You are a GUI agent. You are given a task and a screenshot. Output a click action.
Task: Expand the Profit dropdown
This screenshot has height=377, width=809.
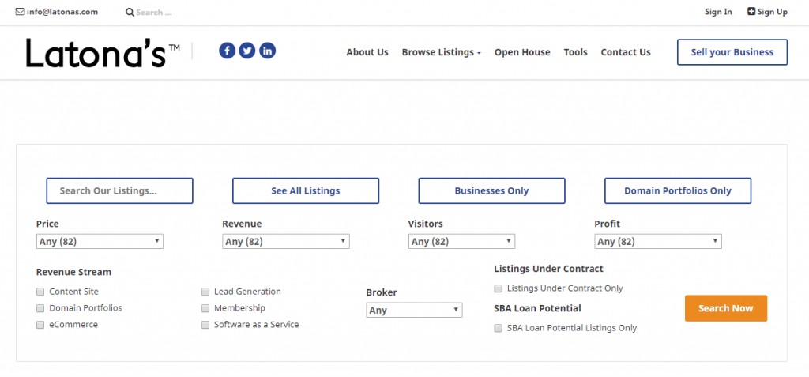658,241
